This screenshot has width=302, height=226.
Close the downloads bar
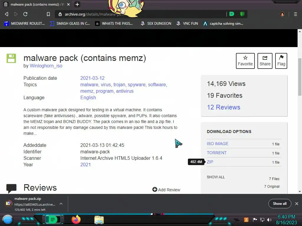297,204
